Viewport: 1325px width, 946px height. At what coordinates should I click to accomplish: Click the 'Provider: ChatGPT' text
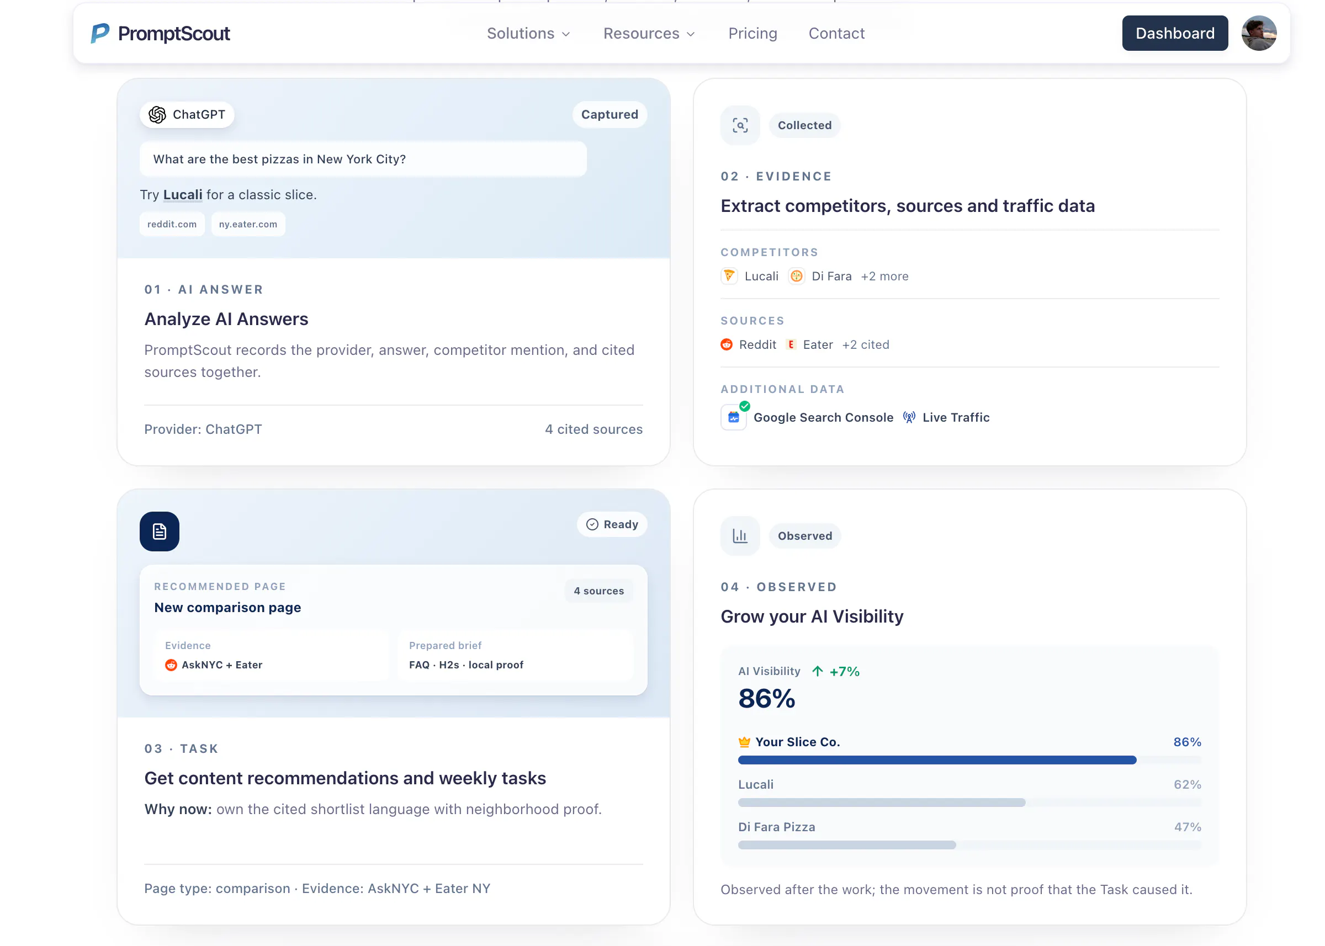203,429
